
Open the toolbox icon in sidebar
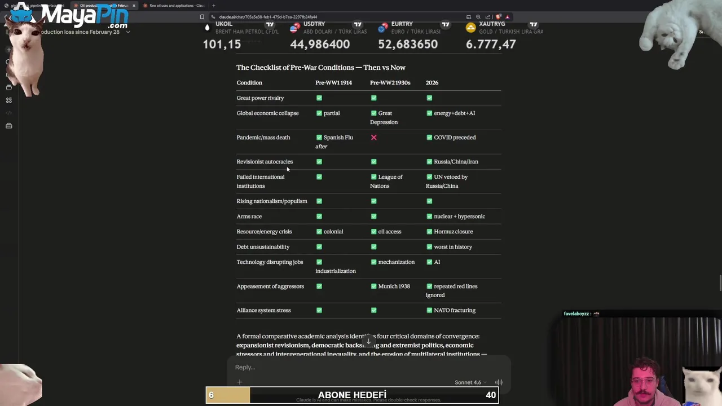coord(8,126)
